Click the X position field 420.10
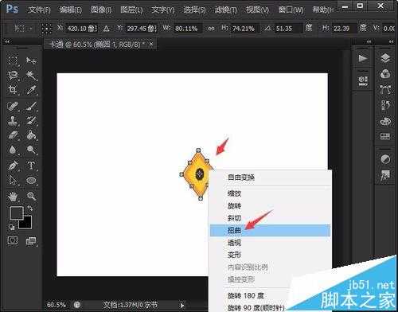The height and width of the screenshot is (312, 398). (81, 28)
